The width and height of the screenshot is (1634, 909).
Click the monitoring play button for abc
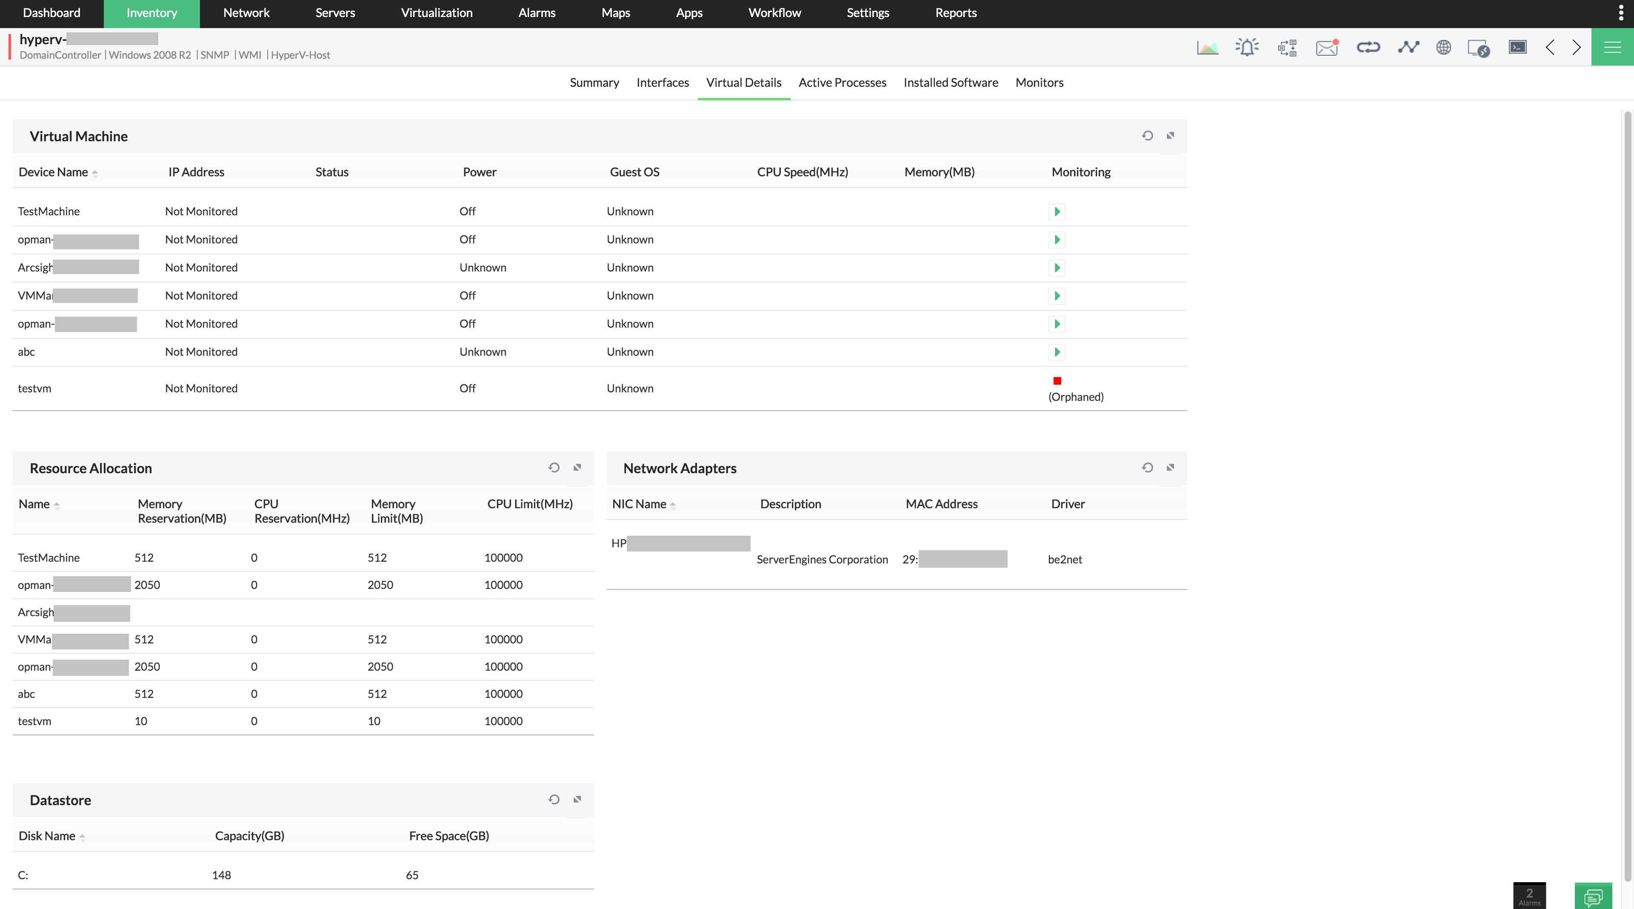point(1057,352)
